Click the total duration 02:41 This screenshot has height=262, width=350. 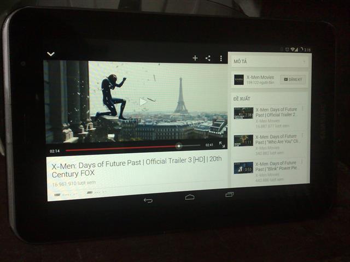pos(209,145)
